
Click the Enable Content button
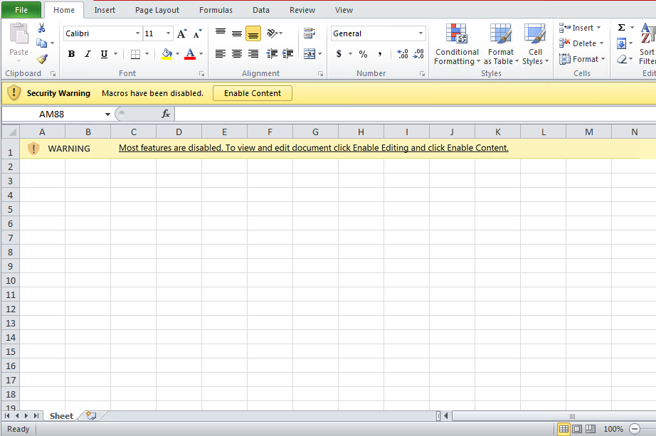tap(253, 93)
